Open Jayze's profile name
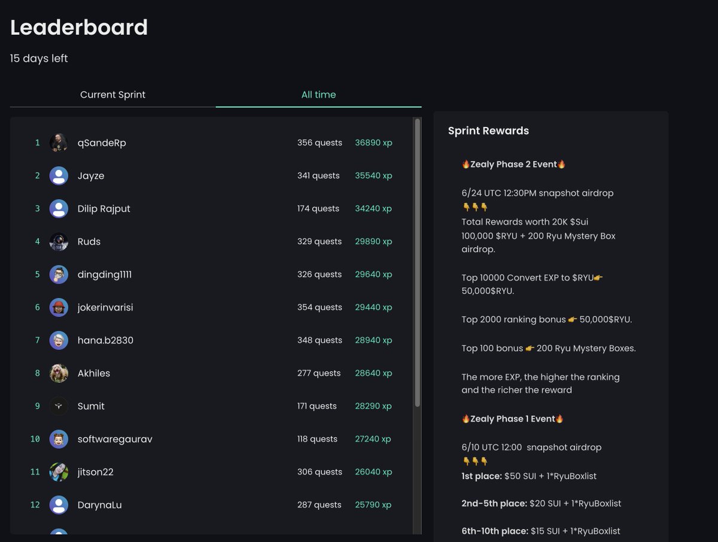 pos(91,176)
